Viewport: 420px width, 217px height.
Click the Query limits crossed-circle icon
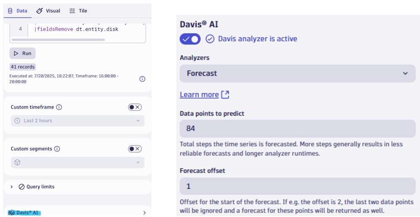click(21, 187)
